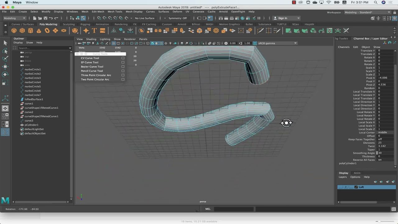Open the macOS Spotlight search
Viewport: 398px width, 224px height.
376,2
